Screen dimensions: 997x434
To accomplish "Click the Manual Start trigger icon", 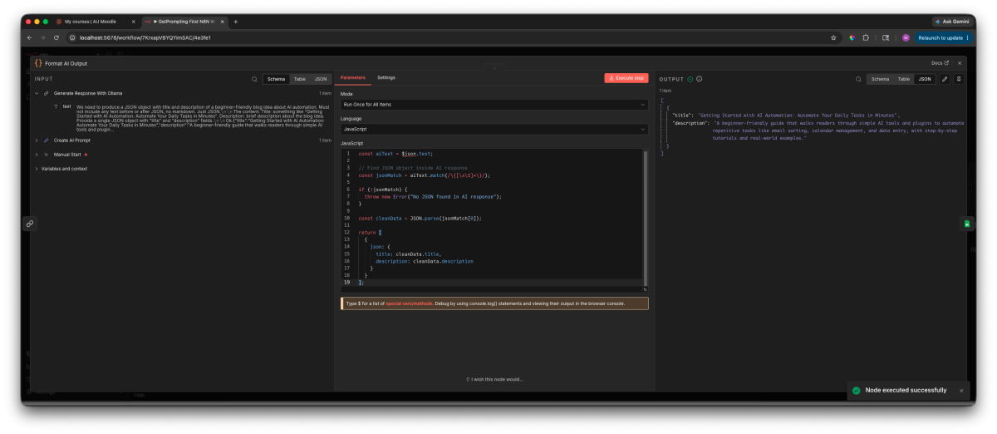I will (x=47, y=155).
